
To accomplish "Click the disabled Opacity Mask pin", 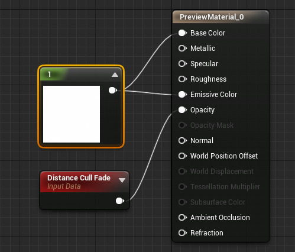I will pos(183,125).
